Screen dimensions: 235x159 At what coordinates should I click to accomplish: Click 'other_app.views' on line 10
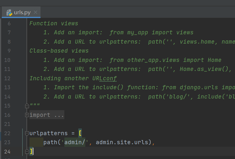[x=153, y=60]
